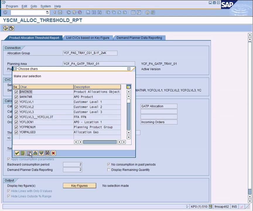Open the Goto menu
Screen dimensions: 253x211
pyautogui.click(x=34, y=6)
